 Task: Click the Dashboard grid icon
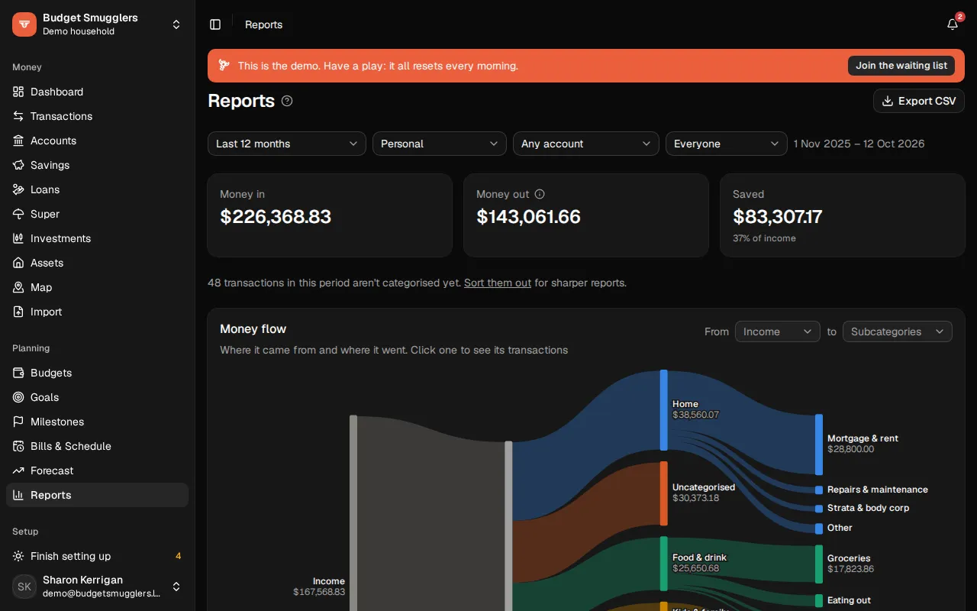18,92
